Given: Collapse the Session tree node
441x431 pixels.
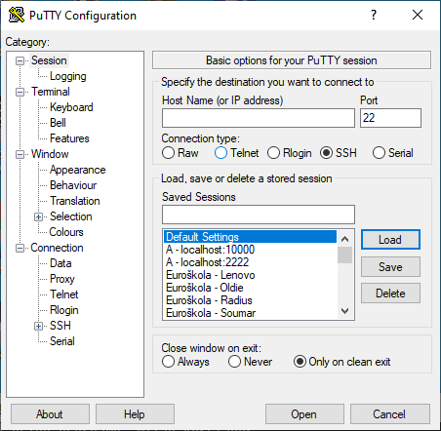Looking at the screenshot, I should click(x=20, y=60).
